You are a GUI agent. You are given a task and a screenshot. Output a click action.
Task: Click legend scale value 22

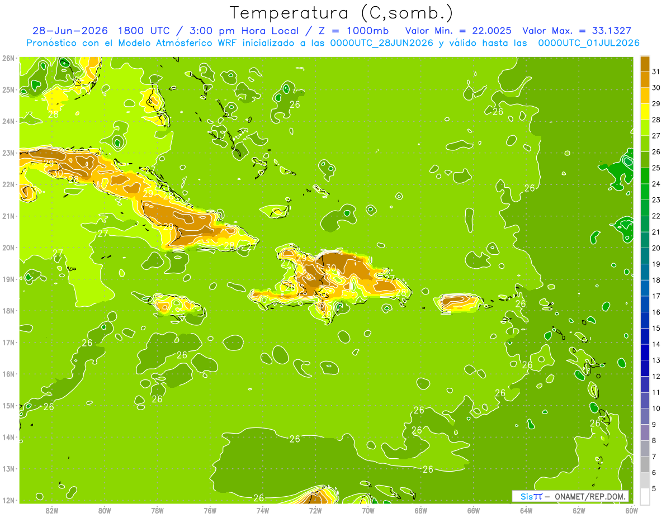[656, 216]
